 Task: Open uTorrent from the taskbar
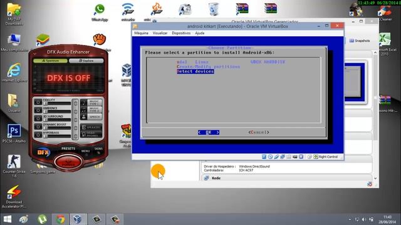(42, 219)
